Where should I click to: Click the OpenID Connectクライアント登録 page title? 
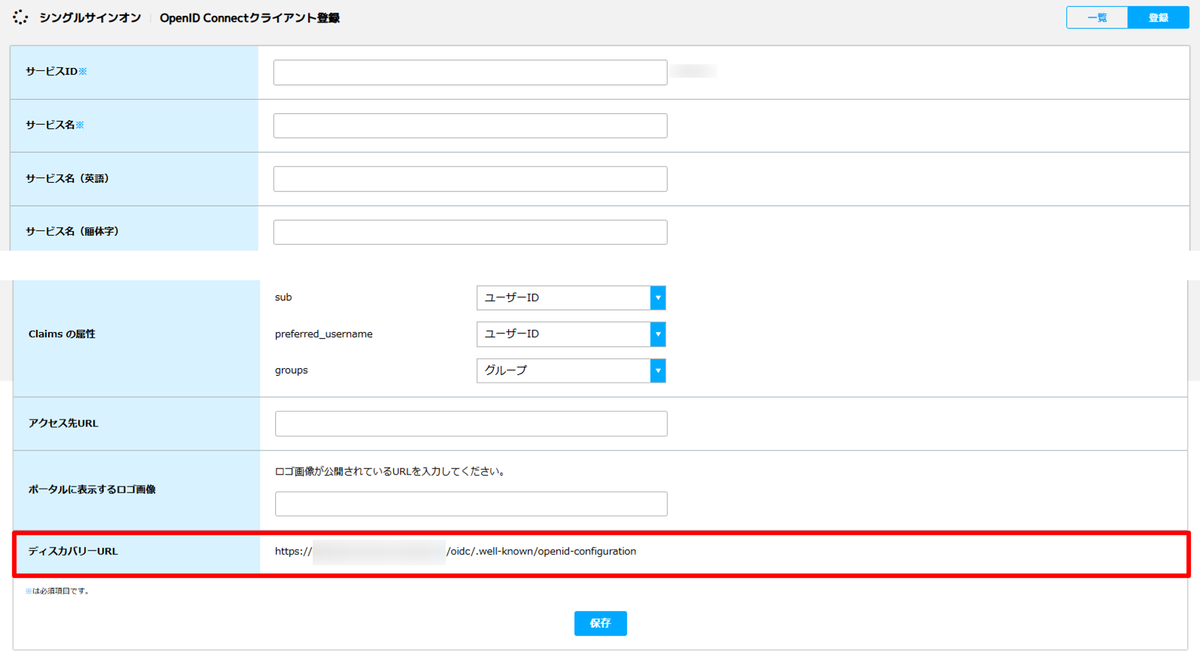(x=250, y=18)
